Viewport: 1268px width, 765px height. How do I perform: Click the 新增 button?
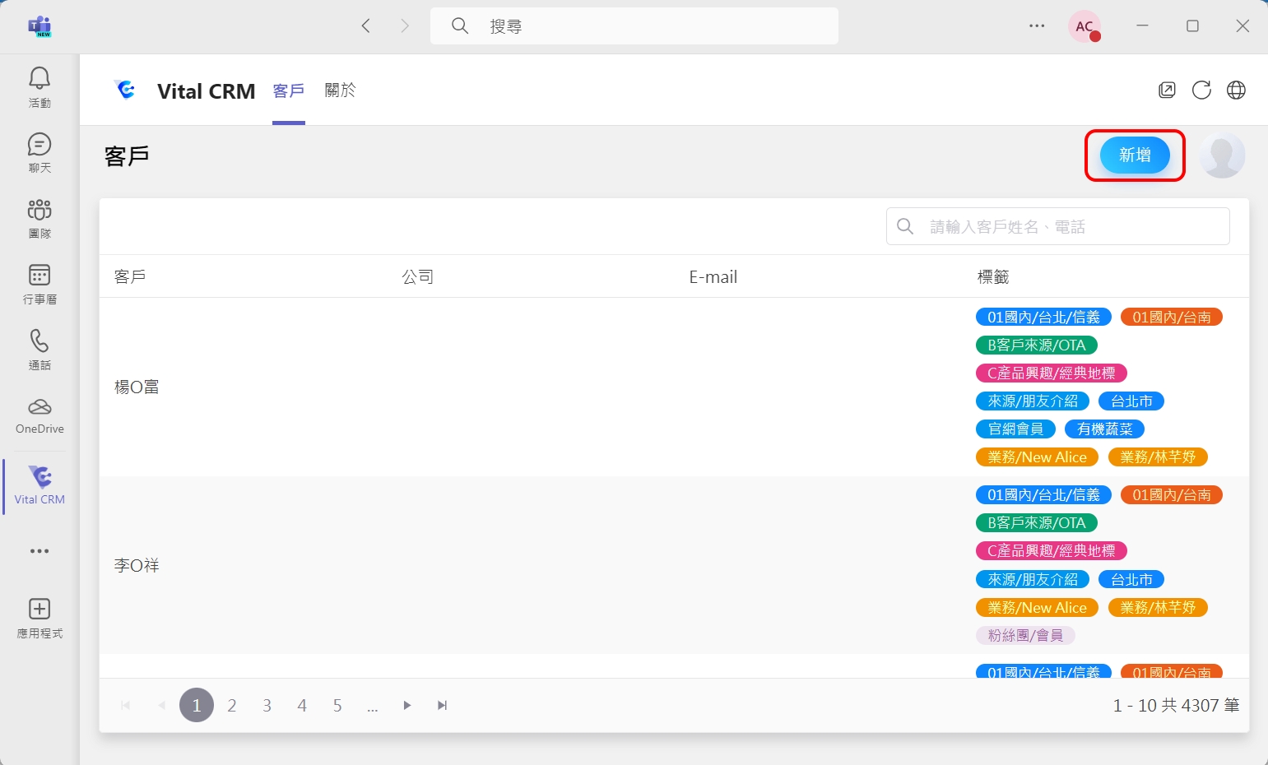1135,155
